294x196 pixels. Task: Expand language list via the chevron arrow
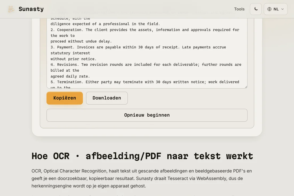click(283, 9)
